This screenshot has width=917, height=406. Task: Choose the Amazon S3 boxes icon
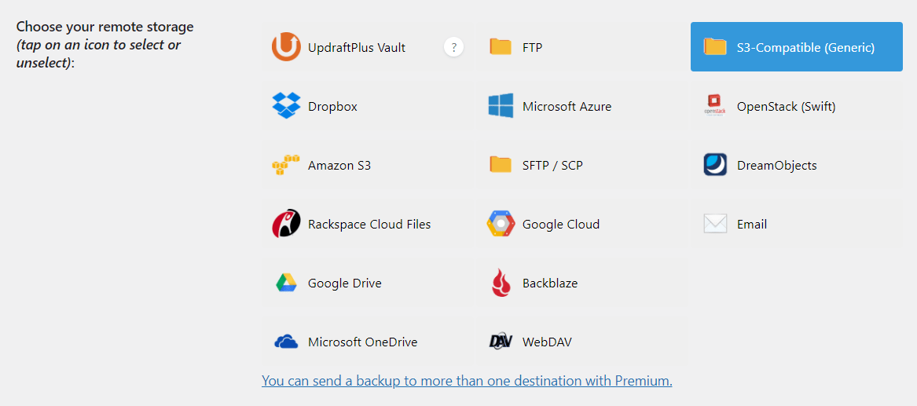tap(286, 165)
